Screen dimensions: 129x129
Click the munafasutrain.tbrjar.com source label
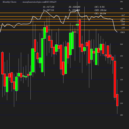[34, 2]
